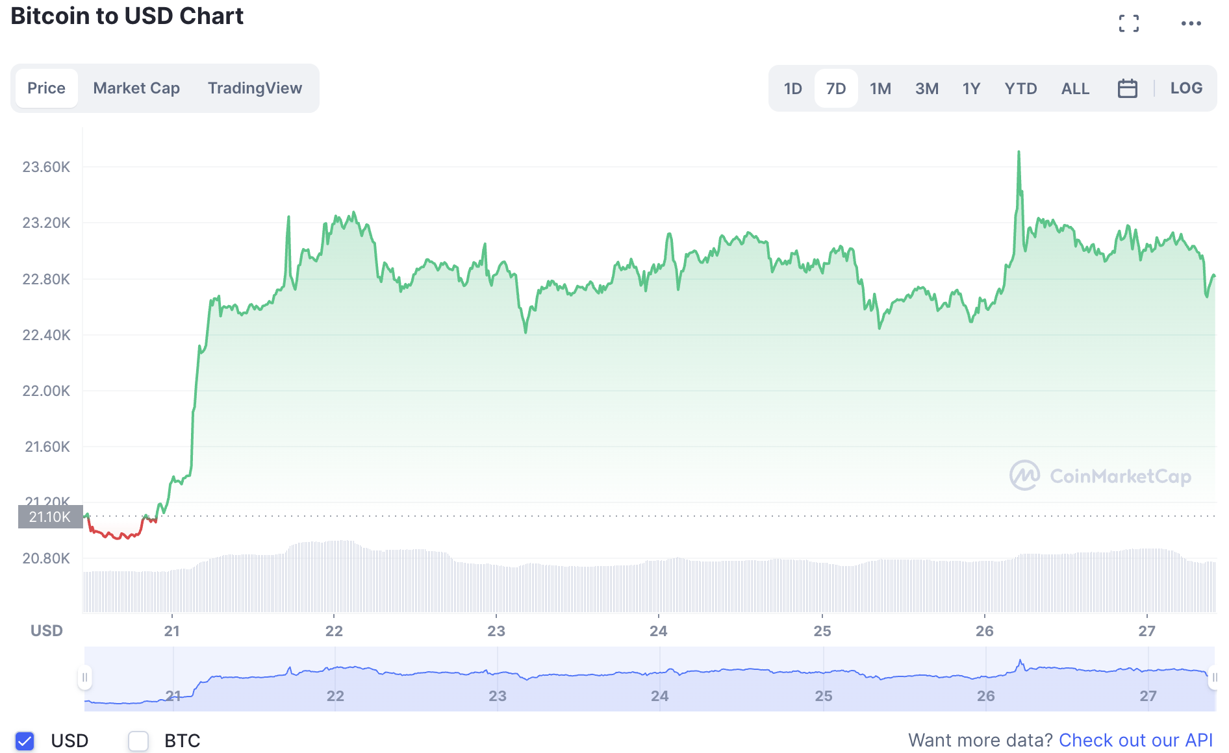The image size is (1229, 753).
Task: Toggle LOG scale on the chart
Action: [1186, 88]
